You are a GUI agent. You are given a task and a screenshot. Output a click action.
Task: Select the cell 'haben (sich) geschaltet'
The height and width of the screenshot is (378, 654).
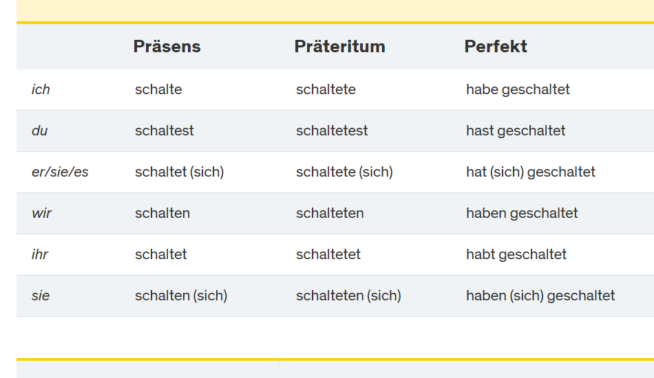click(540, 296)
